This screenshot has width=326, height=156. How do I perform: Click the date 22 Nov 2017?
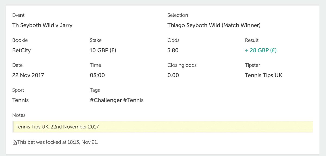pyautogui.click(x=28, y=75)
